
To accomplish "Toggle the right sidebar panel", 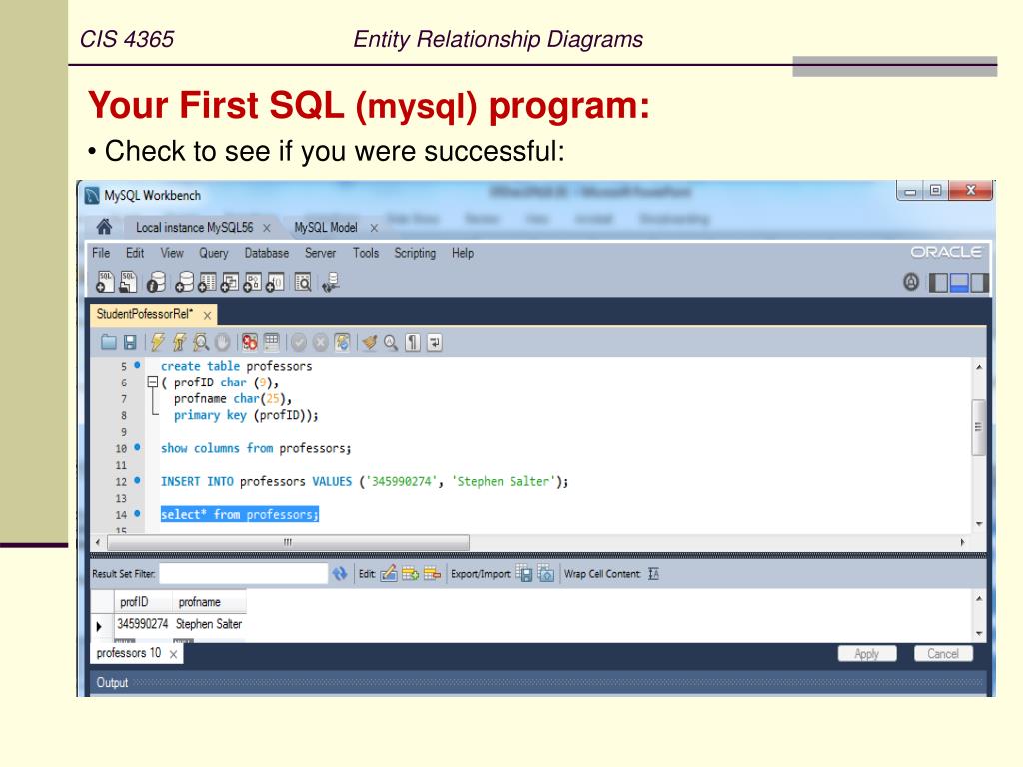I will click(x=980, y=283).
